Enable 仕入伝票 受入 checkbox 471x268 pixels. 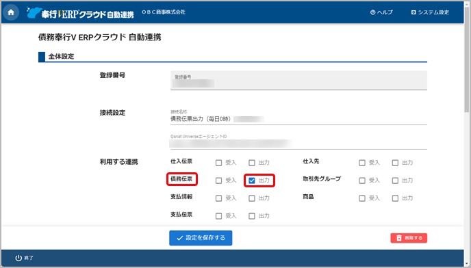pyautogui.click(x=218, y=163)
